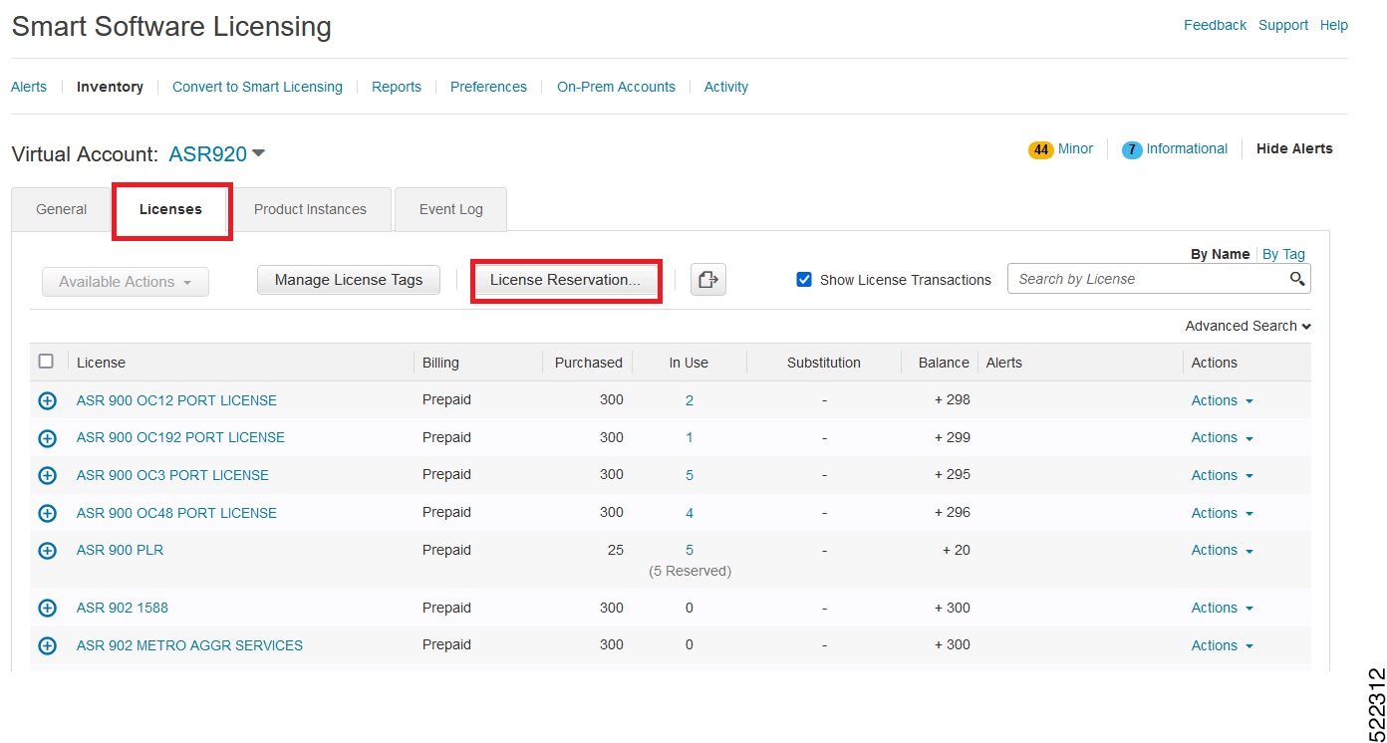Select the By Name view option
Image resolution: width=1387 pixels, height=743 pixels.
coord(1221,254)
